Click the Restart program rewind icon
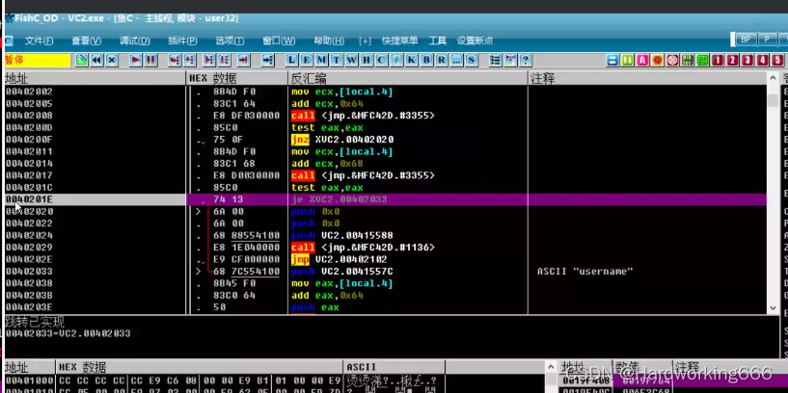Viewport: 788px width, 393px height. 96,61
